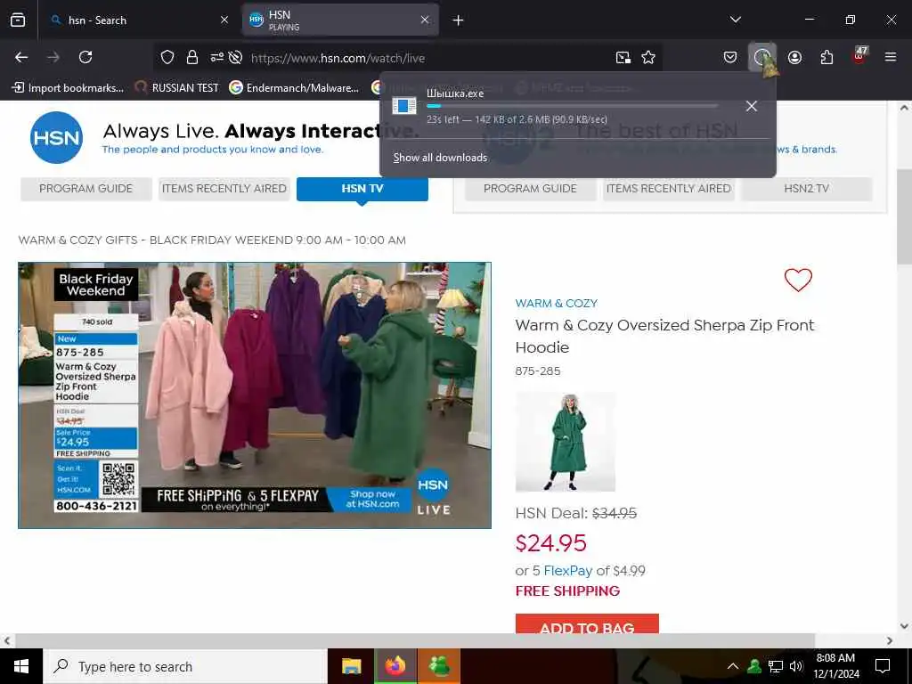Open File Explorer from taskbar
This screenshot has height=684, width=912.
point(351,666)
